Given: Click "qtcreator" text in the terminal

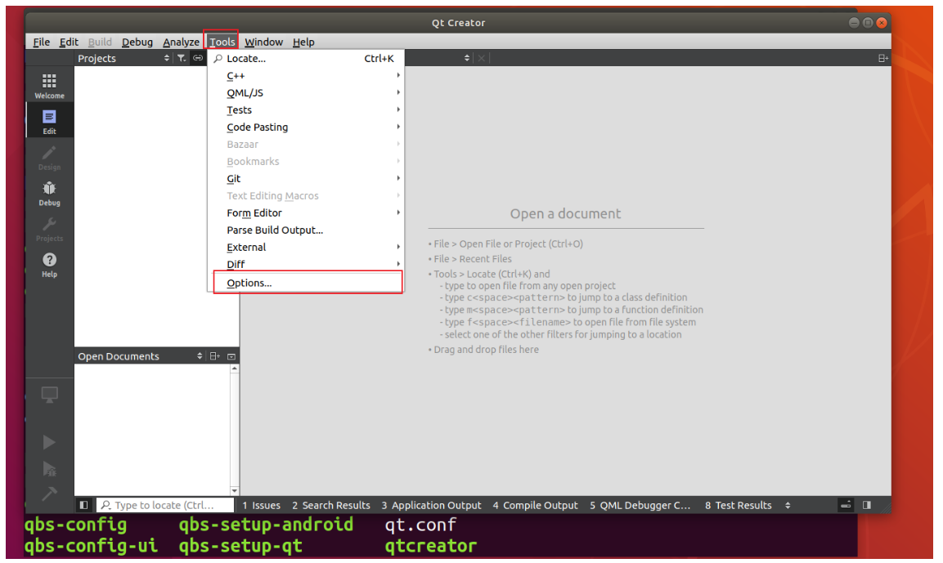Looking at the screenshot, I should (430, 546).
